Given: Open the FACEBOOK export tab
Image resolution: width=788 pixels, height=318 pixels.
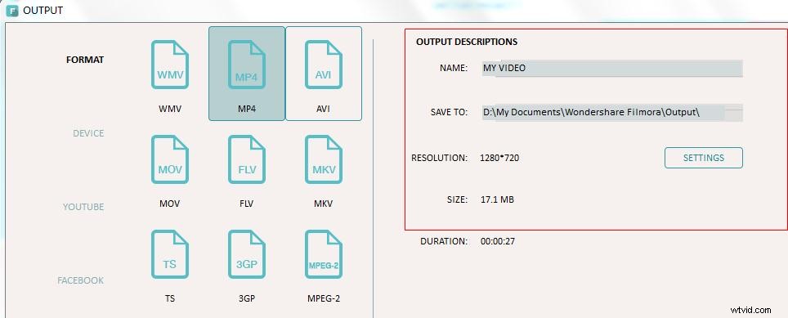Looking at the screenshot, I should click(x=80, y=280).
